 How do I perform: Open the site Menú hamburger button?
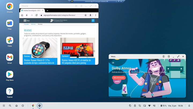27,20
